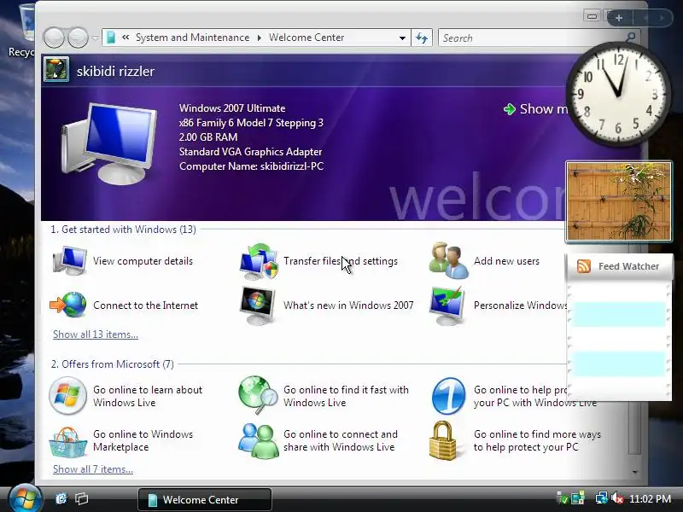Screen dimensions: 683x512
Task: Click the search magnifier icon
Action: (630, 37)
